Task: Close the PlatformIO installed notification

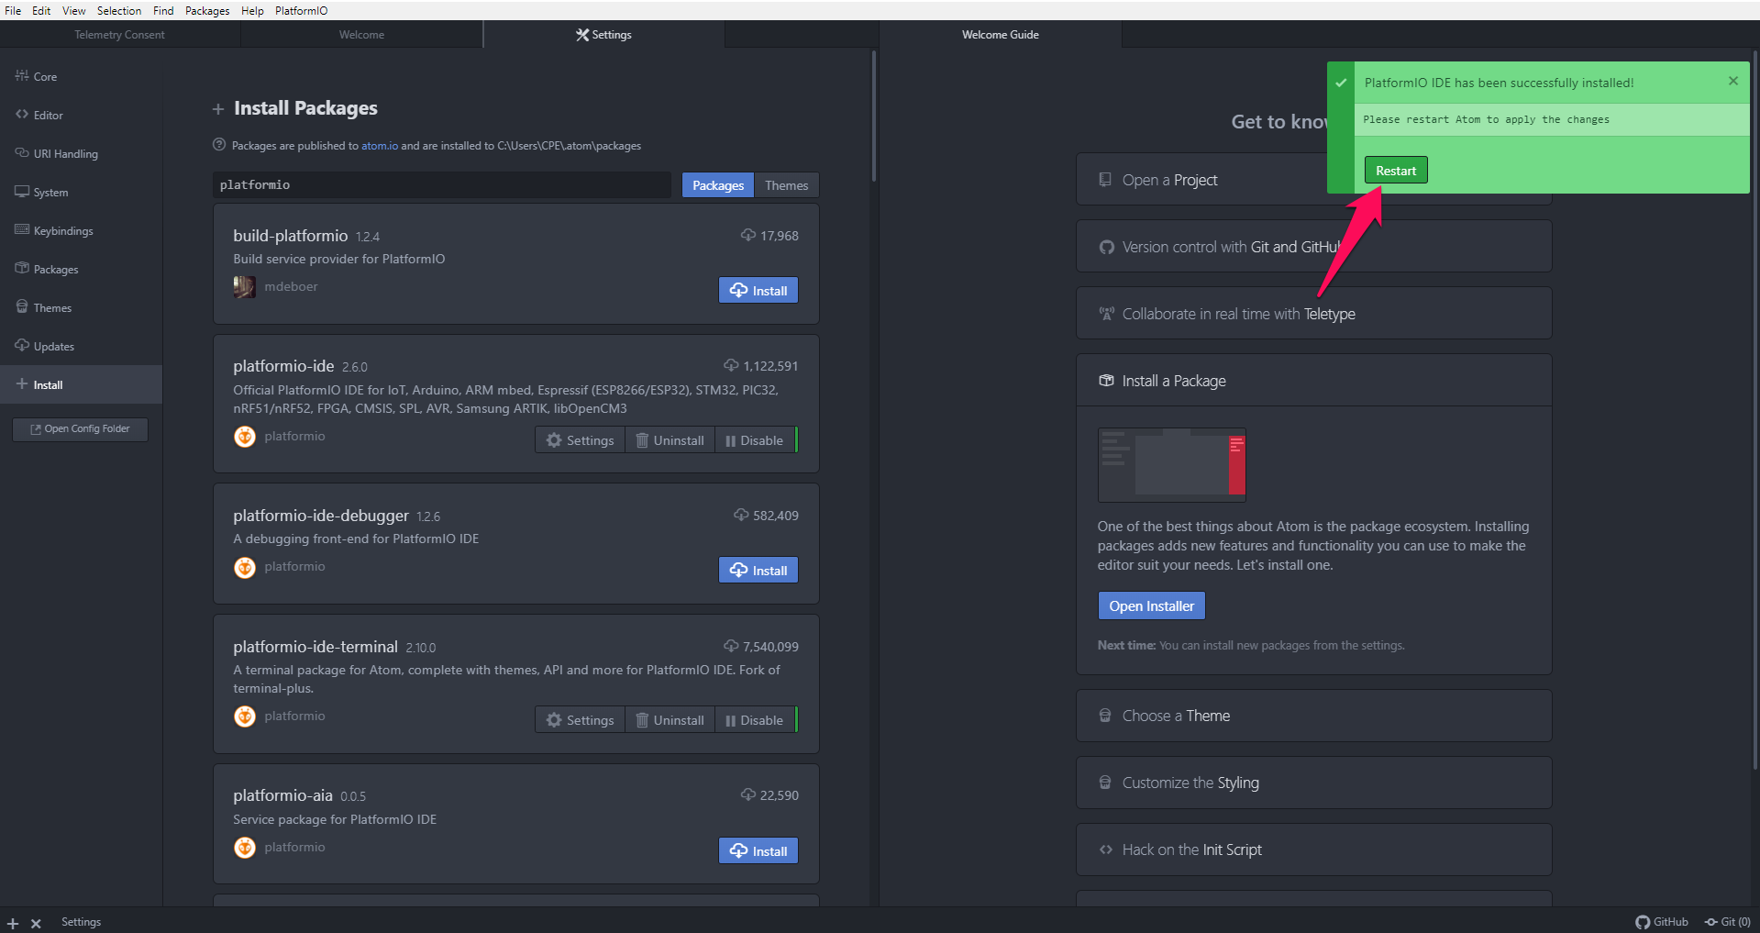Action: click(1733, 81)
